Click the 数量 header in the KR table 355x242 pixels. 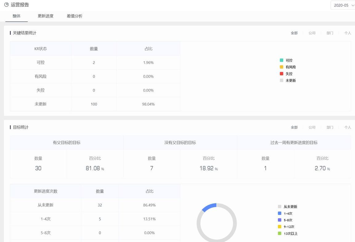click(94, 49)
